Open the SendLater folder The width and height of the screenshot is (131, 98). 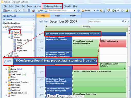coord(14,88)
